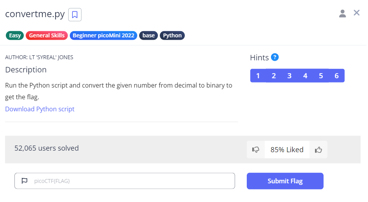
Task: Select the Easy difficulty tag
Action: [15, 35]
